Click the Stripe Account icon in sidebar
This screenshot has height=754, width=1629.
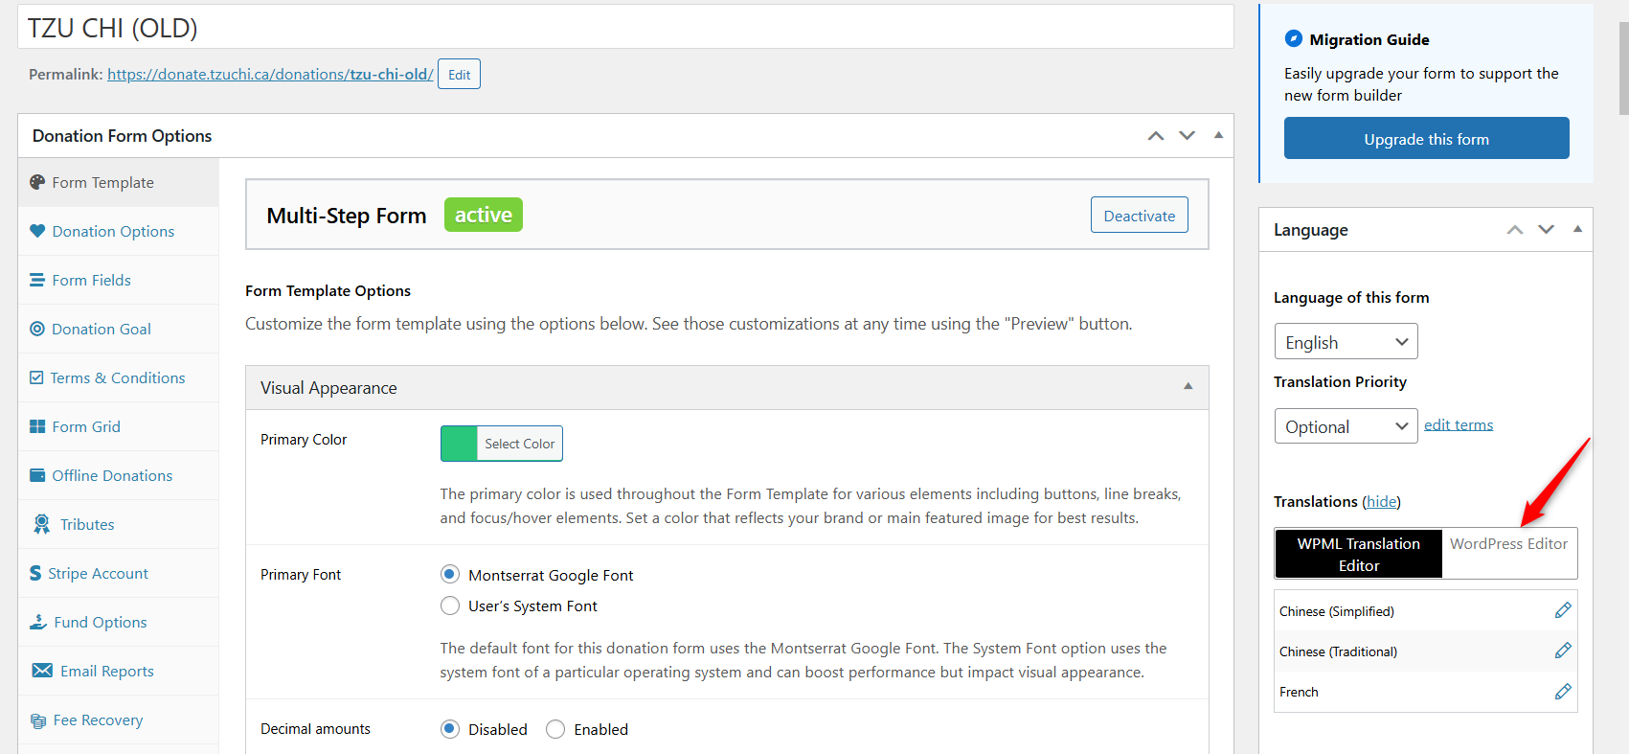coord(35,573)
